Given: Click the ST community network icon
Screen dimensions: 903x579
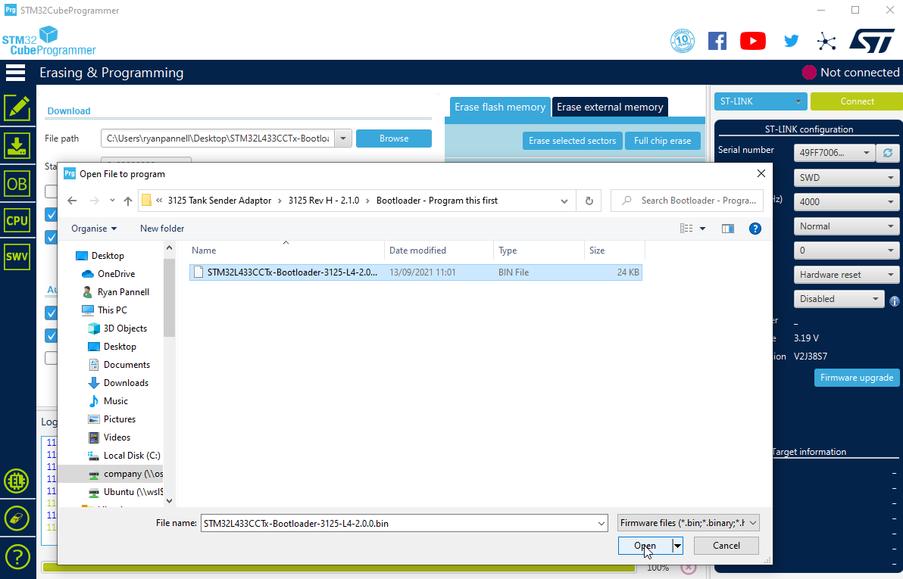Looking at the screenshot, I should coord(826,41).
